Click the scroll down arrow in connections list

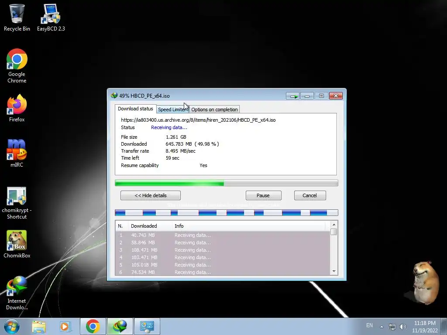(x=334, y=271)
